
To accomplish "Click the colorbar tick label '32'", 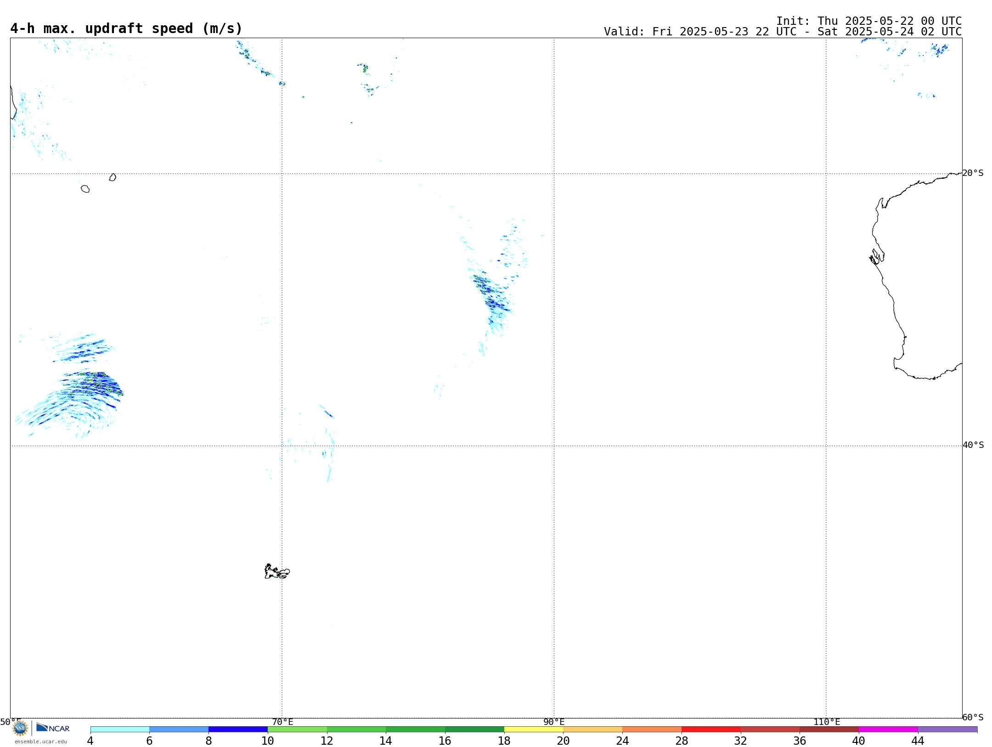I will tap(741, 741).
